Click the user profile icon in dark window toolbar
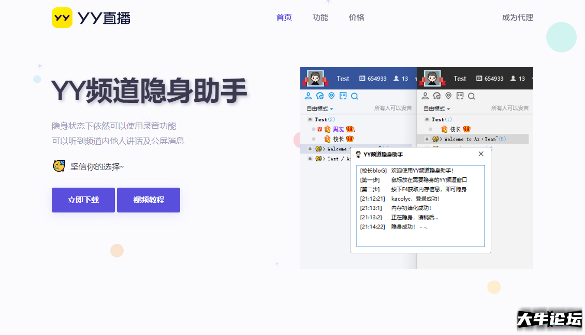This screenshot has width=585, height=335. point(425,96)
